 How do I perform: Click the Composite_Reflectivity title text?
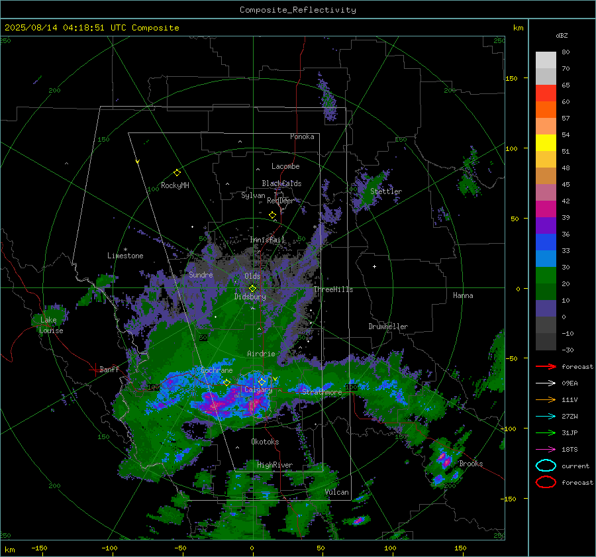tap(297, 10)
